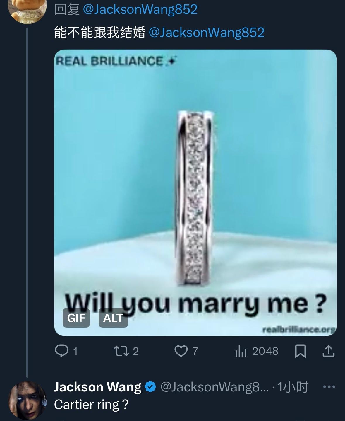Click the @JacksonWang852 mention in the tweet text
The image size is (345, 421).
(207, 32)
